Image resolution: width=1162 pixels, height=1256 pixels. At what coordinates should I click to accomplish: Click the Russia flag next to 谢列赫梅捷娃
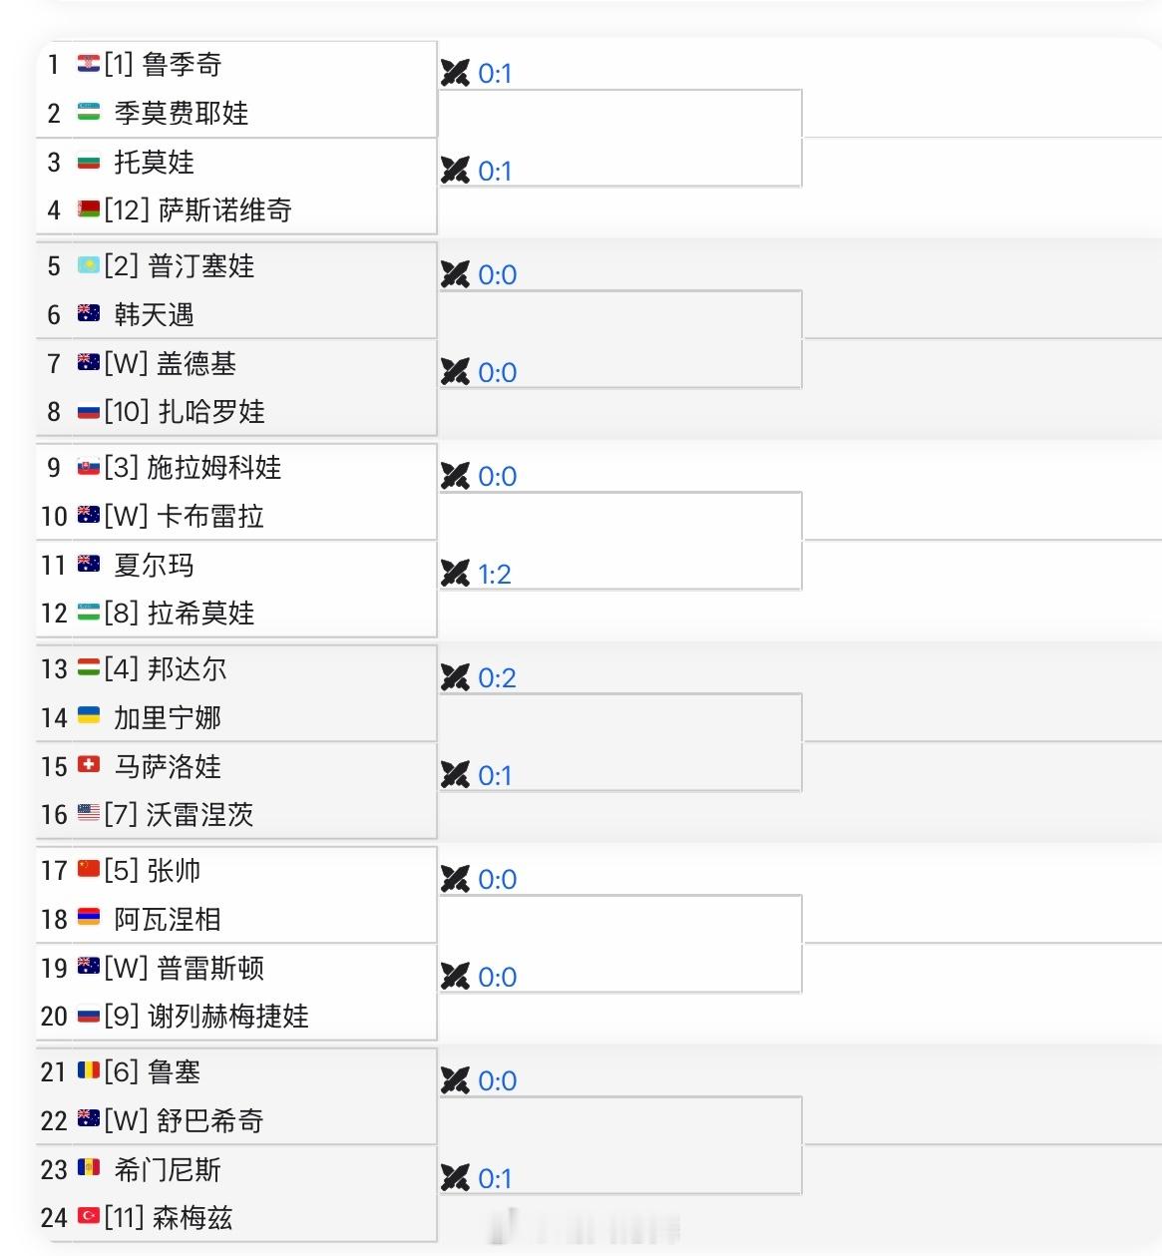pos(88,1017)
